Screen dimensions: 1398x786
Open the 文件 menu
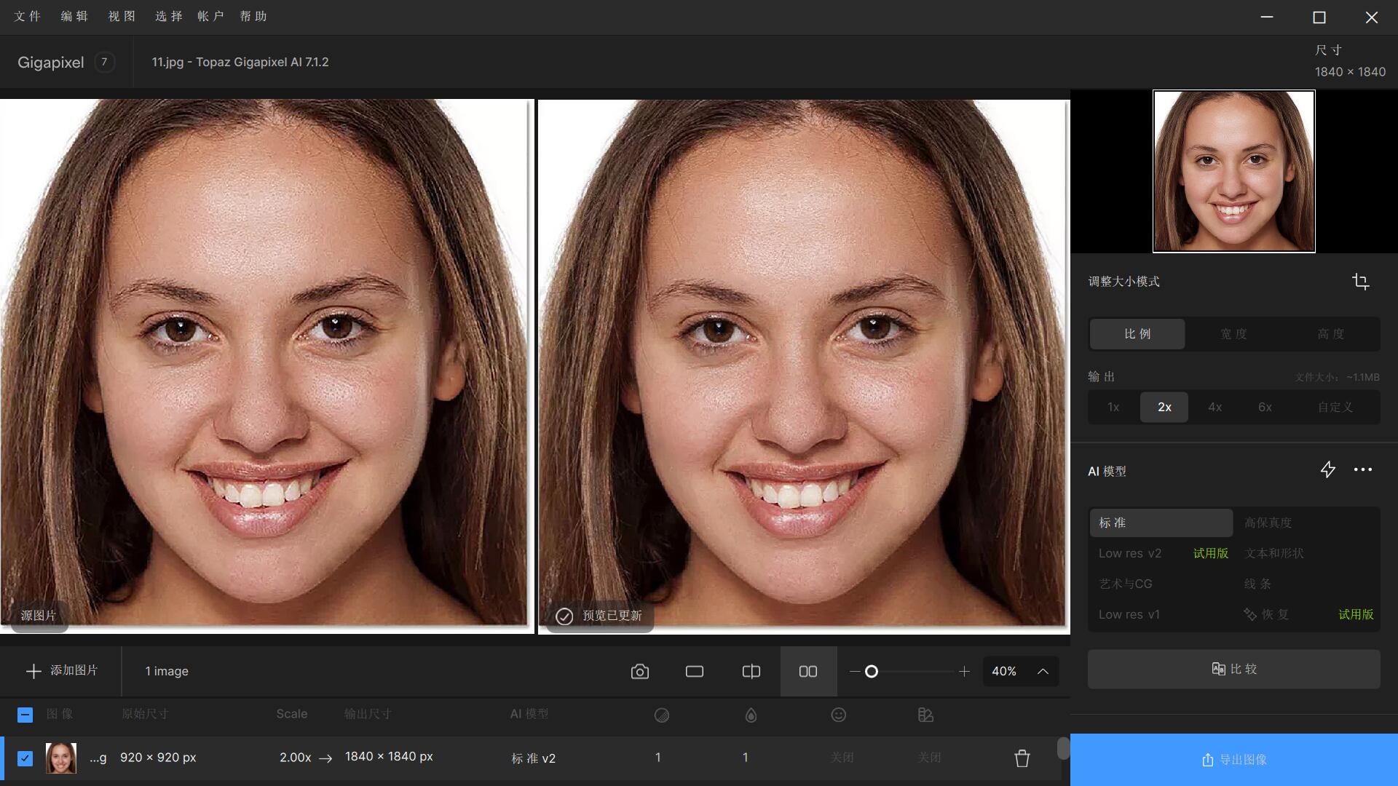pyautogui.click(x=28, y=16)
